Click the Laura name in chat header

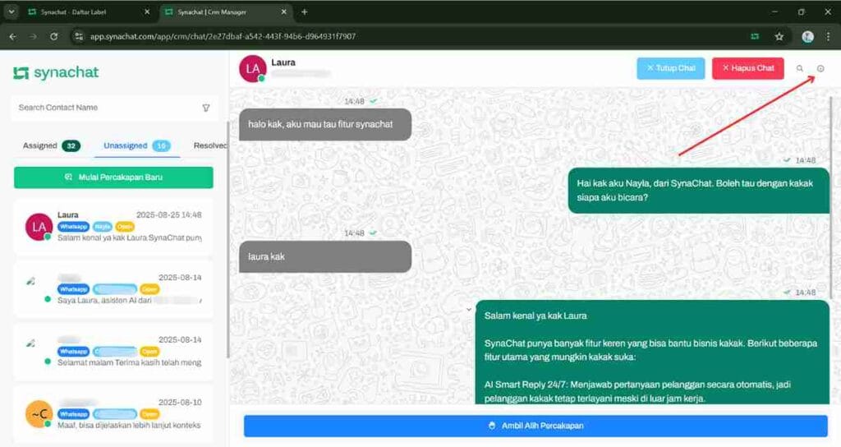click(x=283, y=62)
